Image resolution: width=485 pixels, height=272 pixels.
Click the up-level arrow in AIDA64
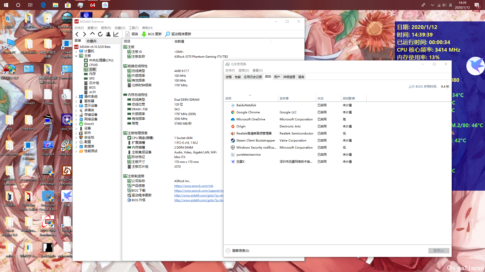click(x=92, y=34)
